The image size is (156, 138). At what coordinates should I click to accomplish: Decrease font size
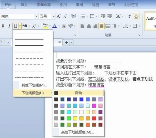tap(65, 16)
